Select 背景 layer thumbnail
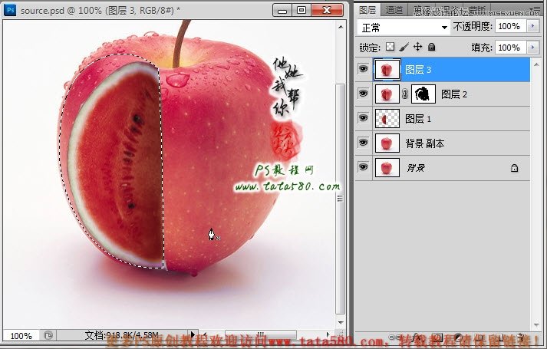Viewport: 547px width, 349px height. click(x=387, y=168)
